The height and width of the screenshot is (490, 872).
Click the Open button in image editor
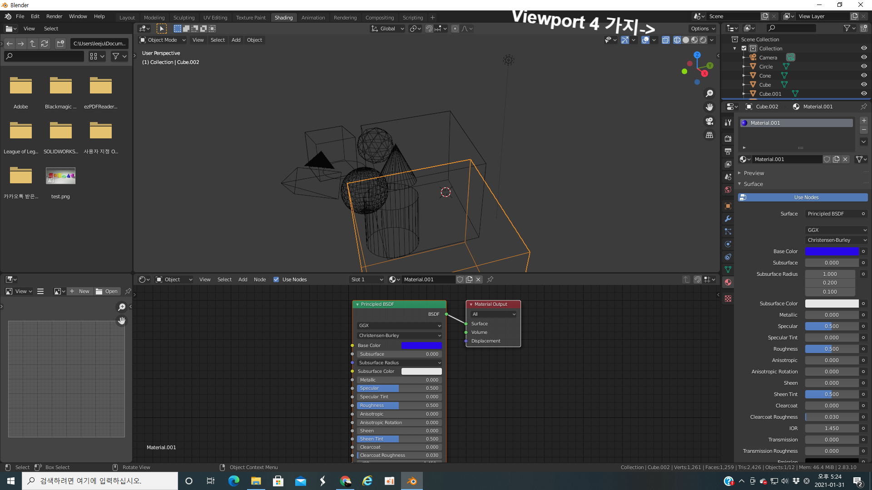(x=107, y=291)
